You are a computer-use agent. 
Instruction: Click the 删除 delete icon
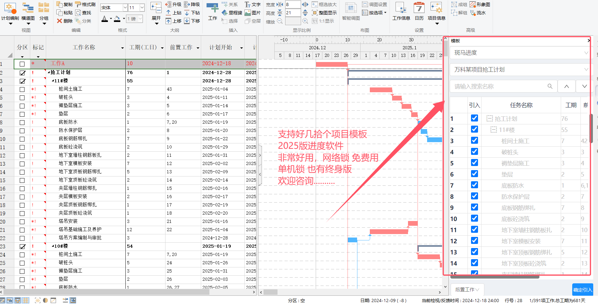60,21
